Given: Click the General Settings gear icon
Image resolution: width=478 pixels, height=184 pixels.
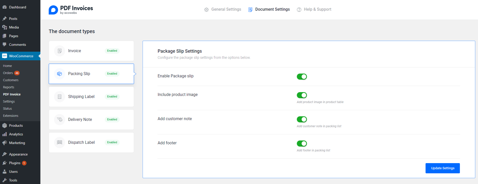Looking at the screenshot, I should (x=206, y=10).
